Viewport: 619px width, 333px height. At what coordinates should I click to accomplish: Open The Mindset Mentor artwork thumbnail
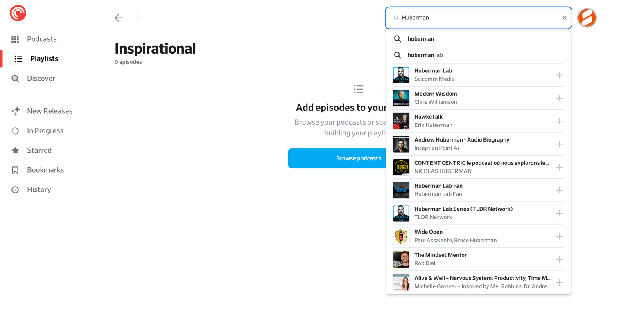click(401, 259)
